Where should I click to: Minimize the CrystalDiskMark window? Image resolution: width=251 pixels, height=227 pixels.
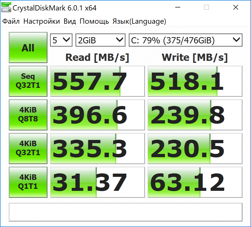[x=178, y=7]
